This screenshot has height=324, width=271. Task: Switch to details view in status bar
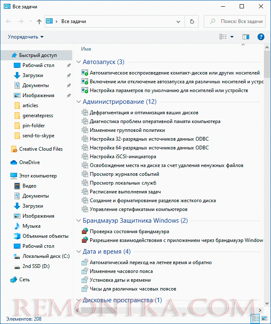point(256,319)
